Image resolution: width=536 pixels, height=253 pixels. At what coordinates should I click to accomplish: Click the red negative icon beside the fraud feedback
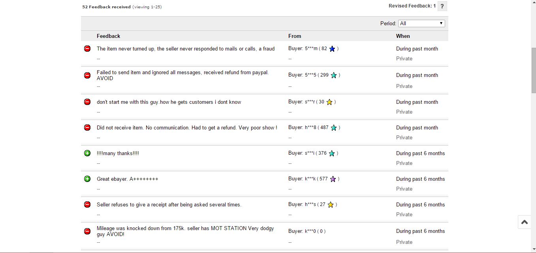click(x=87, y=49)
